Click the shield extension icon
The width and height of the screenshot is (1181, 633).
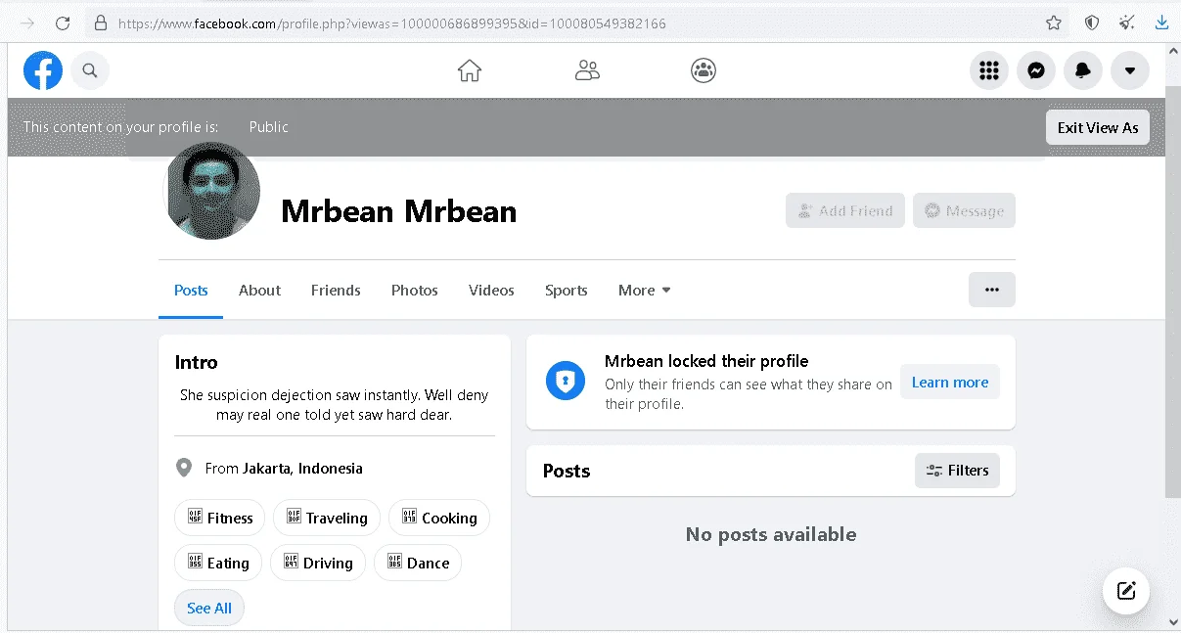pyautogui.click(x=1092, y=23)
